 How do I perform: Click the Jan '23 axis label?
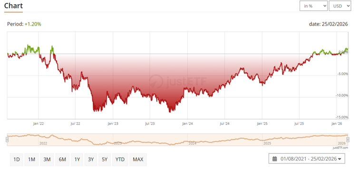[x=113, y=124]
